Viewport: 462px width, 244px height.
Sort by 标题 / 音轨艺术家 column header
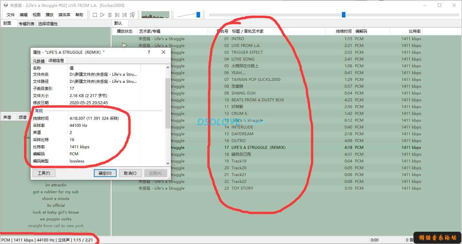pyautogui.click(x=278, y=31)
